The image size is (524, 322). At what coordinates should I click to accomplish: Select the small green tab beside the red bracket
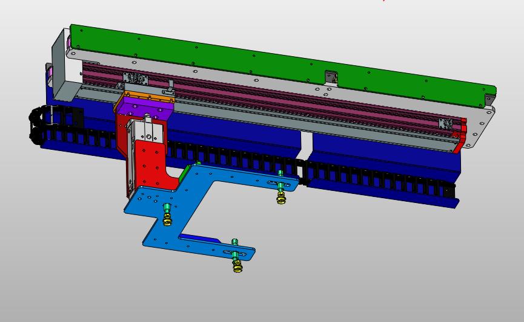click(184, 173)
